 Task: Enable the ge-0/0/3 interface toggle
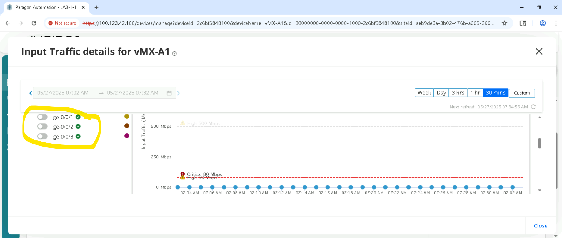click(x=42, y=136)
